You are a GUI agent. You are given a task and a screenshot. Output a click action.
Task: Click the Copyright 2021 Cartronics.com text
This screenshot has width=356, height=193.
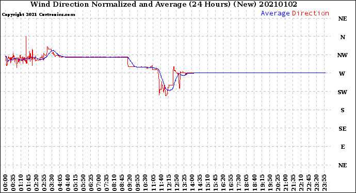point(38,14)
